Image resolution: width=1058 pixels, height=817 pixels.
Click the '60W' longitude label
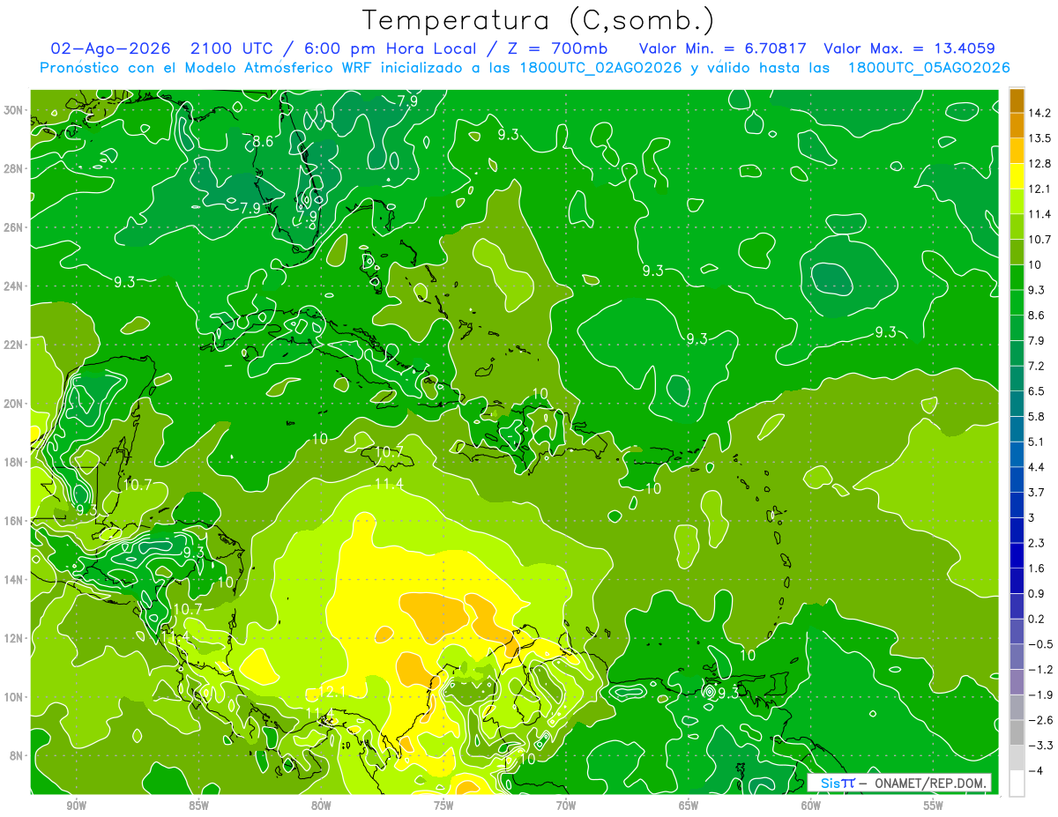pos(811,806)
